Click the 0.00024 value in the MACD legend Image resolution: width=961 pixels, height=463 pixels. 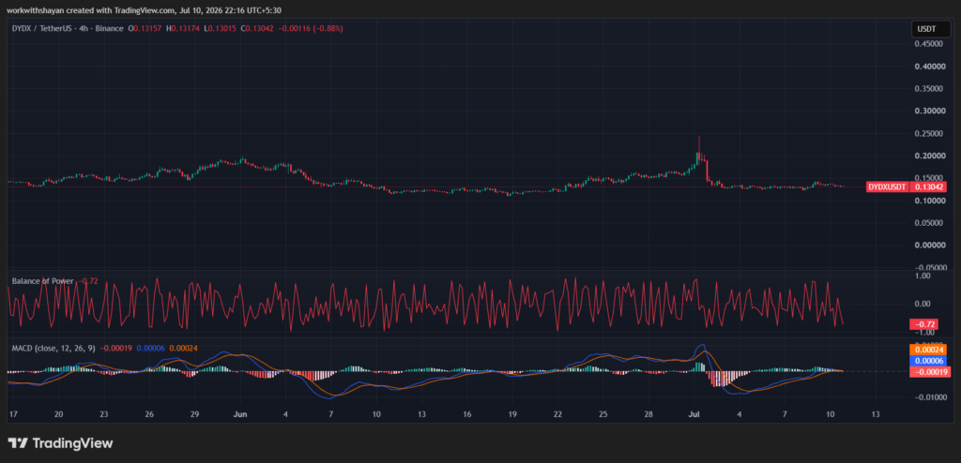[182, 349]
